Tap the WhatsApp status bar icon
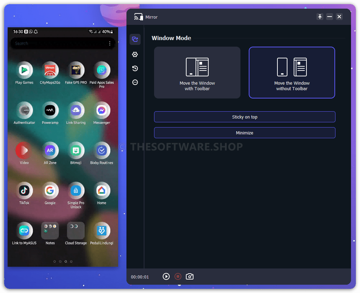 31,32
